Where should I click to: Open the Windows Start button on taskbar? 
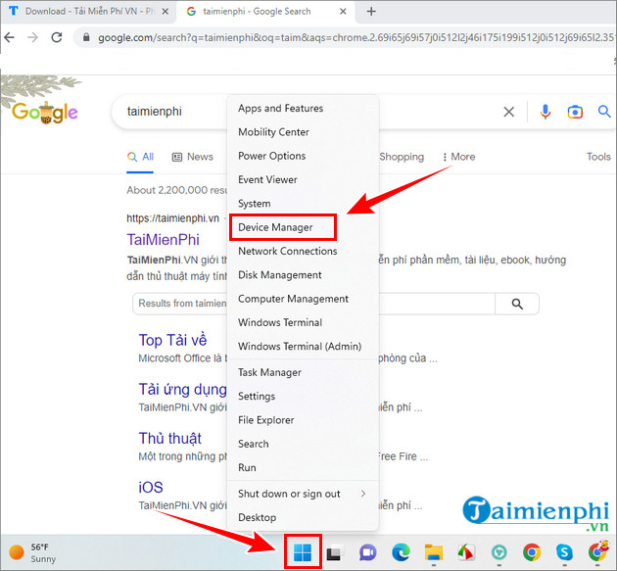coord(303,552)
